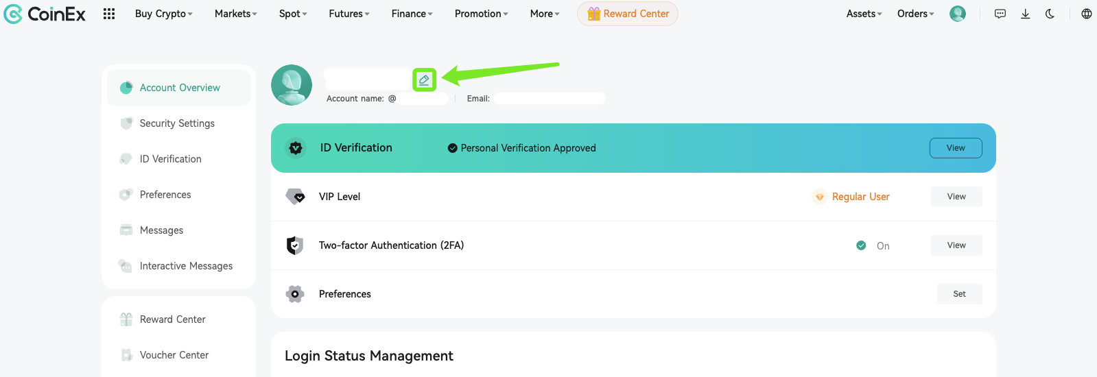
Task: Open the messages chat bubble icon
Action: pos(1000,14)
